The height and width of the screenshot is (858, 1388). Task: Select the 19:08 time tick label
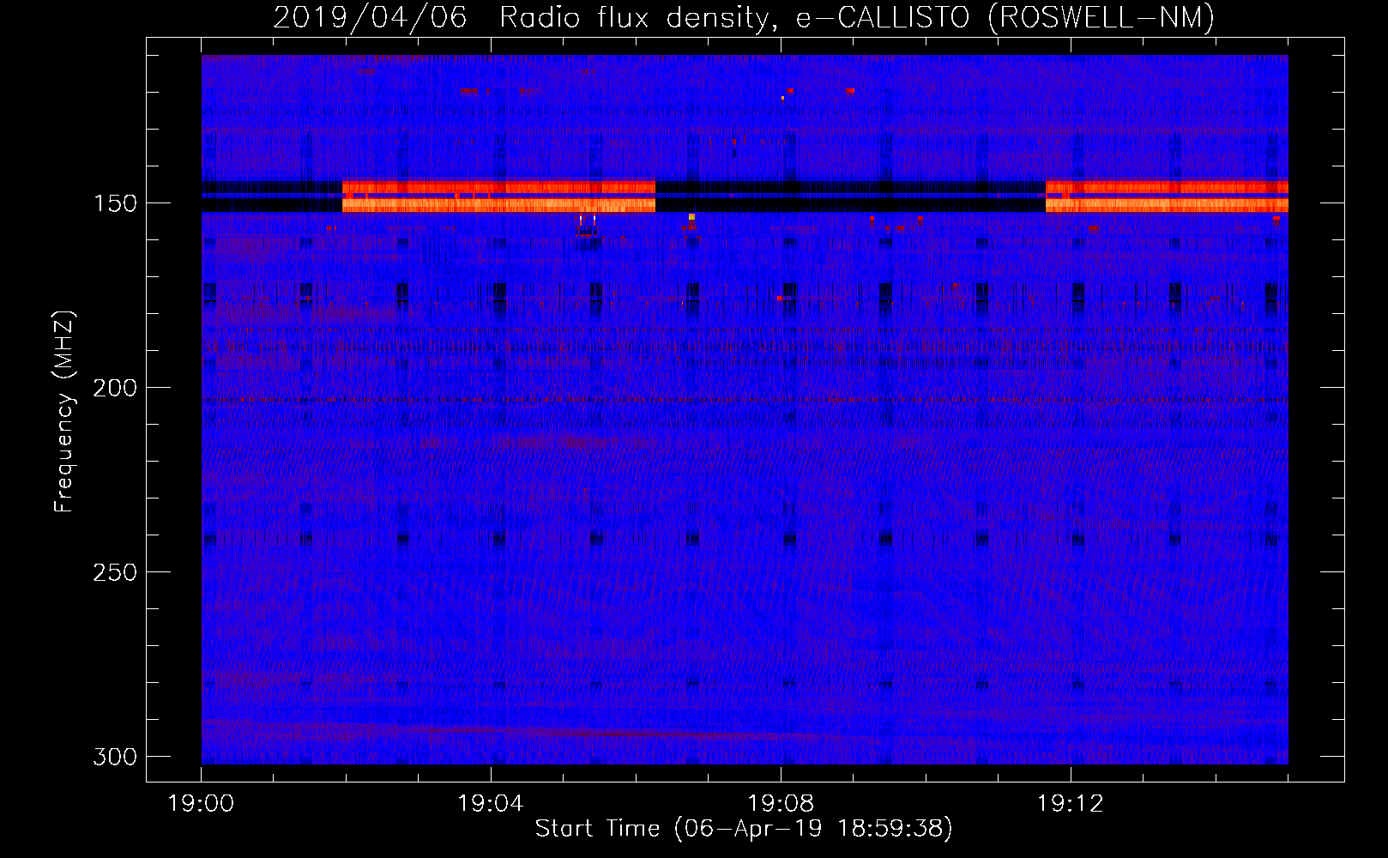(781, 804)
